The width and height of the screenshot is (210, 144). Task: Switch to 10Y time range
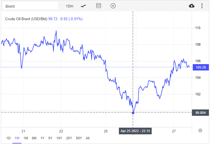(59, 138)
